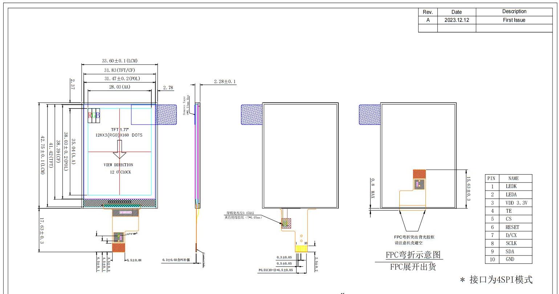This screenshot has width=559, height=294.
Task: Select the 2023.12.12 revision date cell
Action: pyautogui.click(x=457, y=20)
